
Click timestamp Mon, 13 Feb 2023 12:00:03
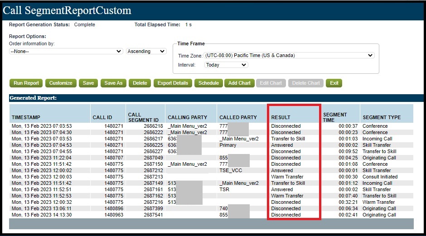42,177
